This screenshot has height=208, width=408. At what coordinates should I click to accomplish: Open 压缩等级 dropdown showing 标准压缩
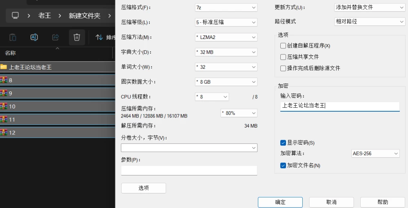tap(226, 22)
